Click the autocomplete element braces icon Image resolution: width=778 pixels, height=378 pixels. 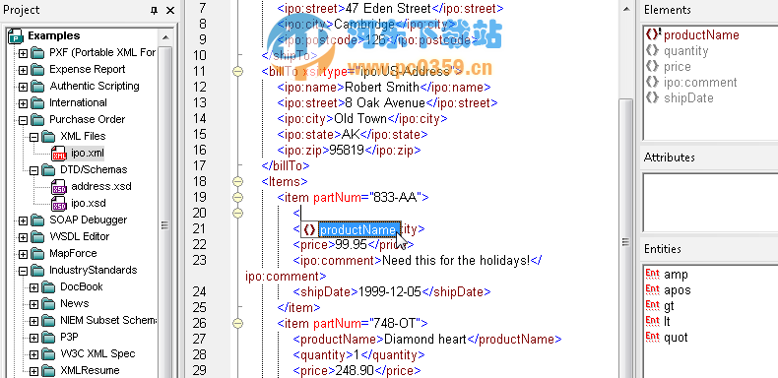(309, 229)
